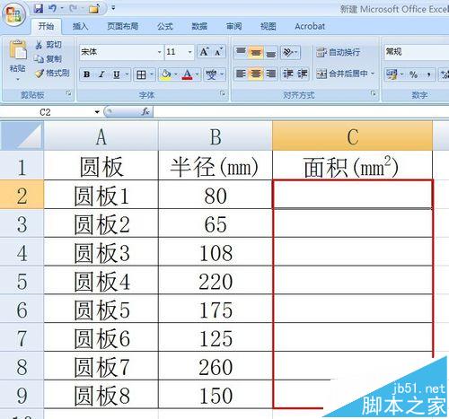Image resolution: width=449 pixels, height=419 pixels.
Task: Center text horizontally
Action: [x=255, y=74]
